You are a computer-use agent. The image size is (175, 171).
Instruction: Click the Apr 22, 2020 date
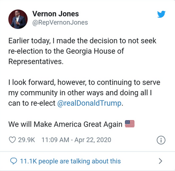click(93, 140)
